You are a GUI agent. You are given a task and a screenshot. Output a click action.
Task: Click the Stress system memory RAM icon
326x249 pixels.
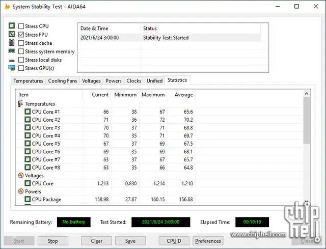pos(12,51)
